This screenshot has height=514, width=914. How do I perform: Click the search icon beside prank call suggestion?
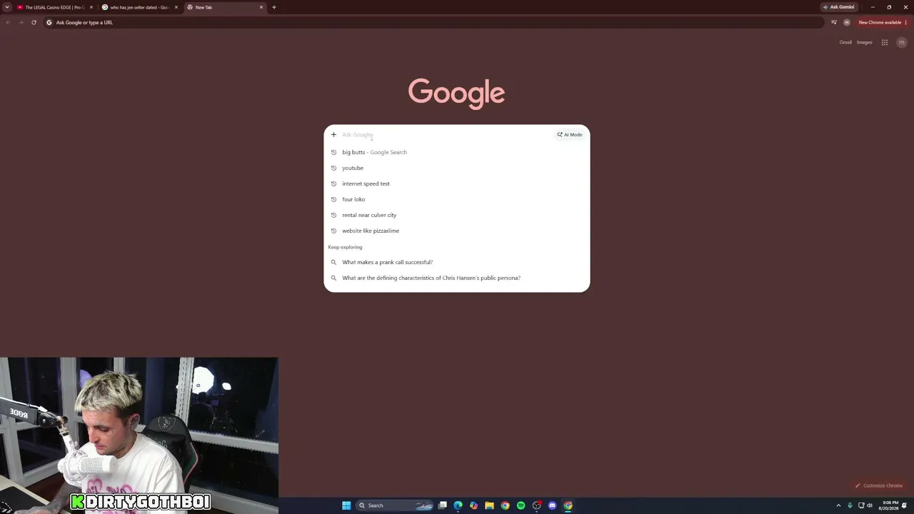[x=333, y=262]
